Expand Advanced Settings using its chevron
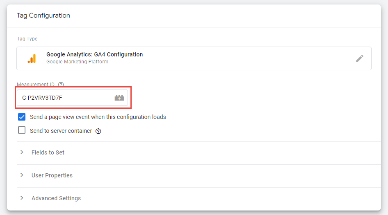Viewport: 388px width, 215px height. tap(22, 198)
